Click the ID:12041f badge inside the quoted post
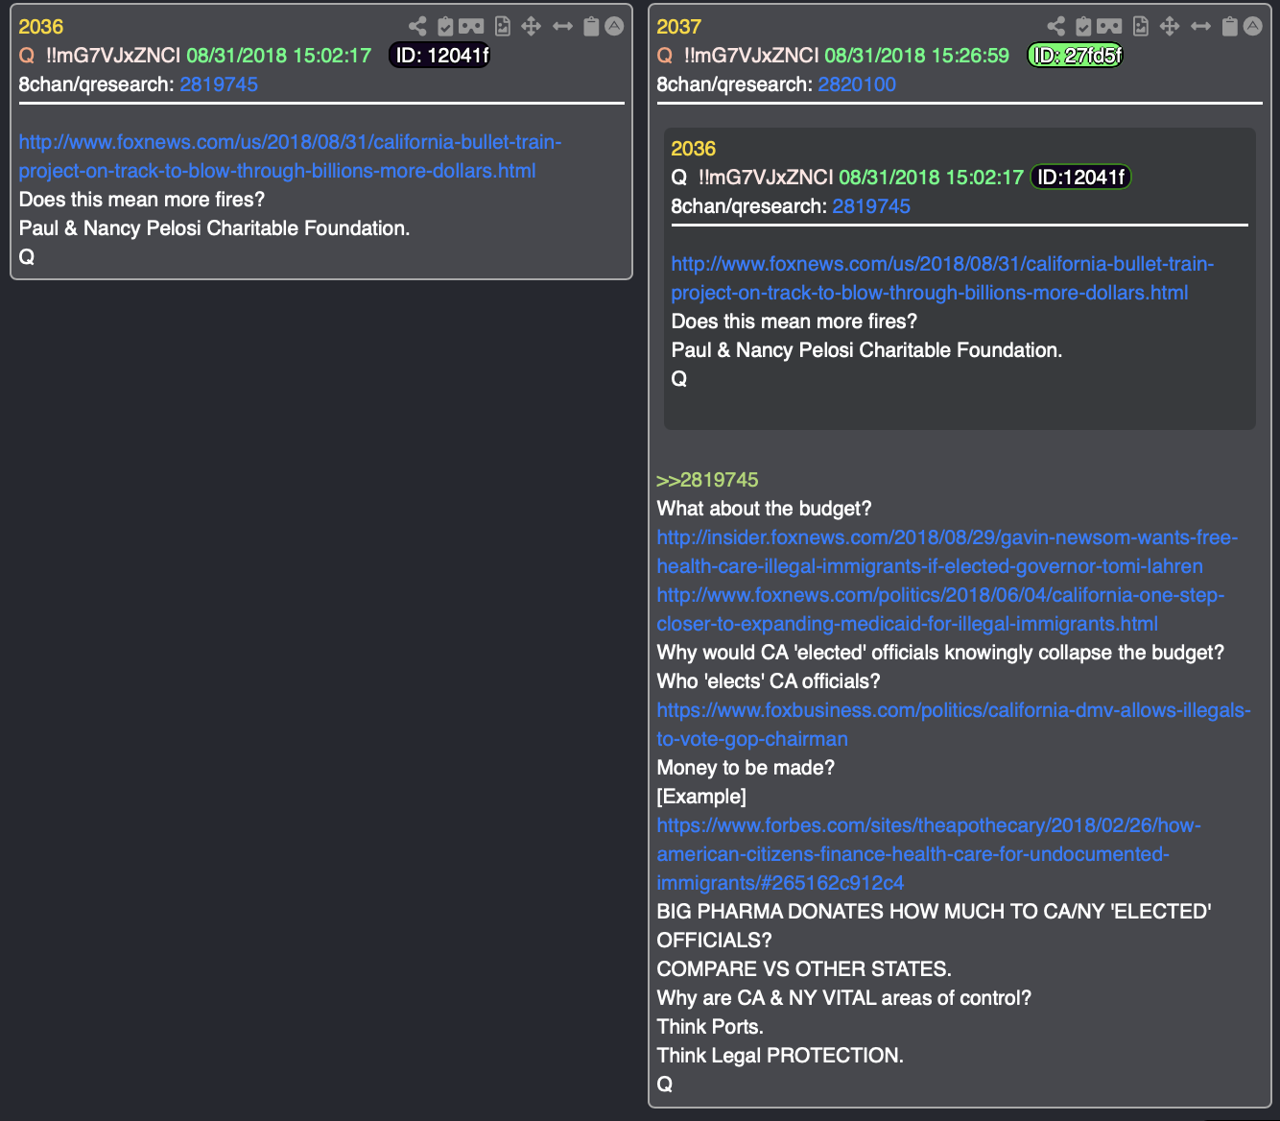This screenshot has width=1280, height=1121. pyautogui.click(x=1081, y=178)
